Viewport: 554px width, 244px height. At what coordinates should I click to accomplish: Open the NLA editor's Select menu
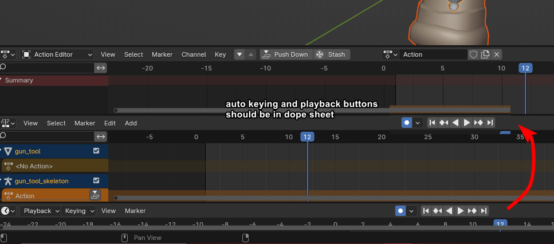[x=56, y=123]
